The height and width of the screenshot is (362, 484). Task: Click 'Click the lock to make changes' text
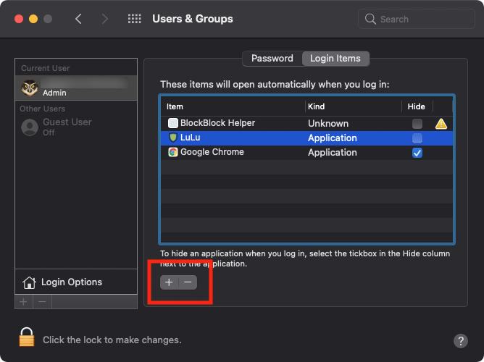(112, 340)
